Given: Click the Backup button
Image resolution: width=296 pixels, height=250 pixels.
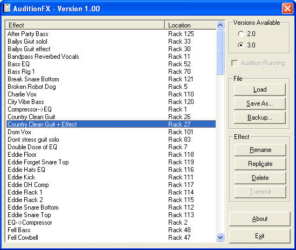Looking at the screenshot, I should 260,117.
